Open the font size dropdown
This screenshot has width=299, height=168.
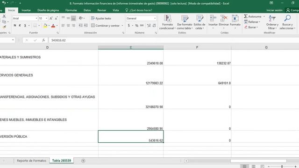click(47, 18)
